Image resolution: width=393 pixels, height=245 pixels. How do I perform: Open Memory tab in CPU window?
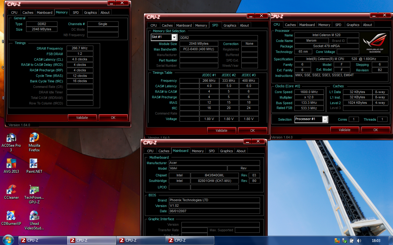[324, 25]
